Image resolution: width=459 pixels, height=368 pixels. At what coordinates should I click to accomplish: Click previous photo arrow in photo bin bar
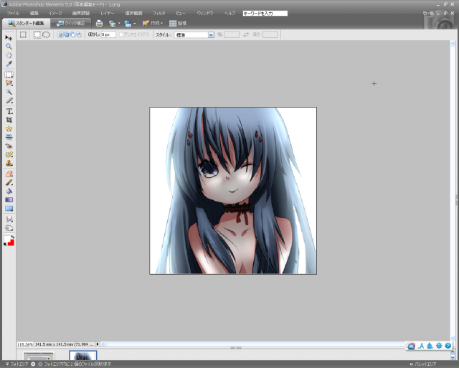33,364
